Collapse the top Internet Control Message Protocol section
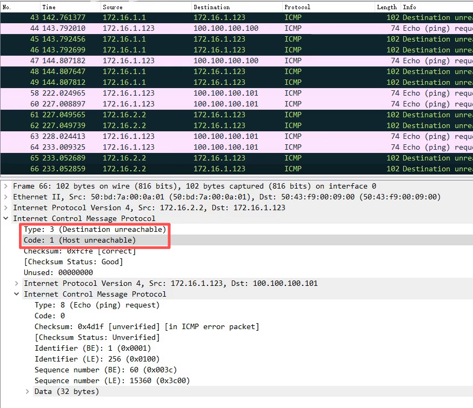Screen dimensions: 473x408 click(x=5, y=218)
